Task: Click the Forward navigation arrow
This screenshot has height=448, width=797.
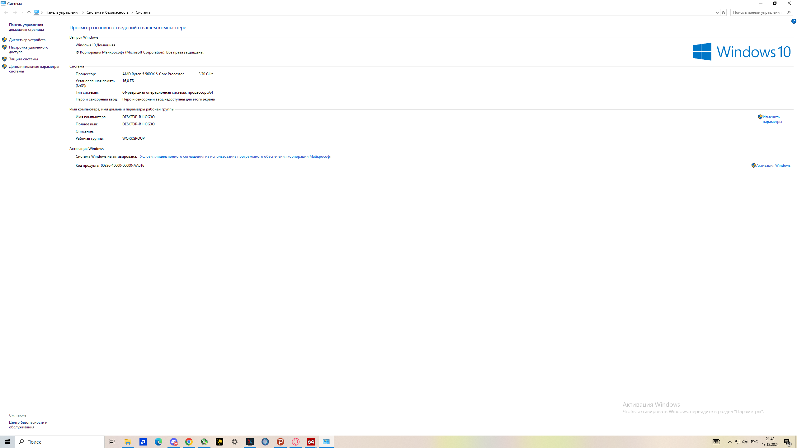Action: coord(15,12)
